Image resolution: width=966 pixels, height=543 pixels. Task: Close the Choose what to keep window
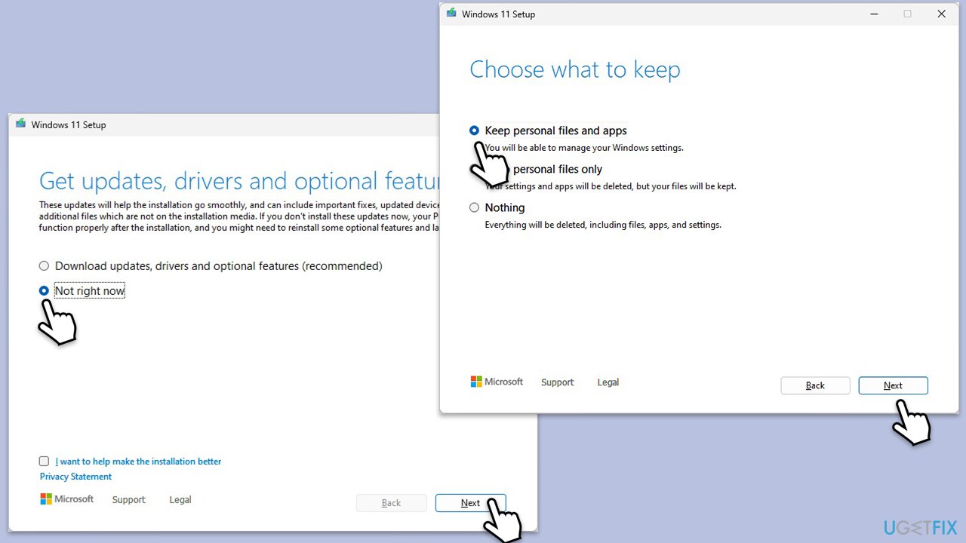pyautogui.click(x=941, y=14)
